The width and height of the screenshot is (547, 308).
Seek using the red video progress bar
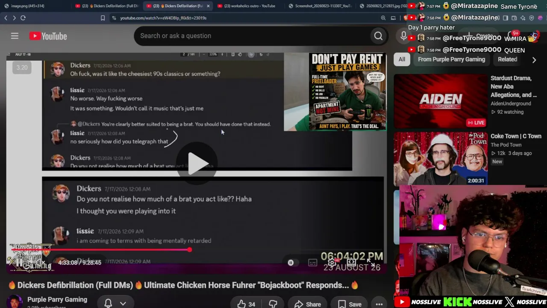click(x=100, y=250)
